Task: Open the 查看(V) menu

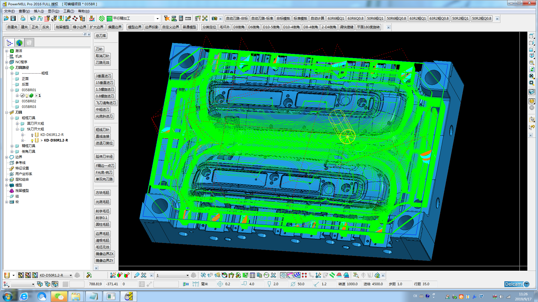Action: (x=24, y=11)
